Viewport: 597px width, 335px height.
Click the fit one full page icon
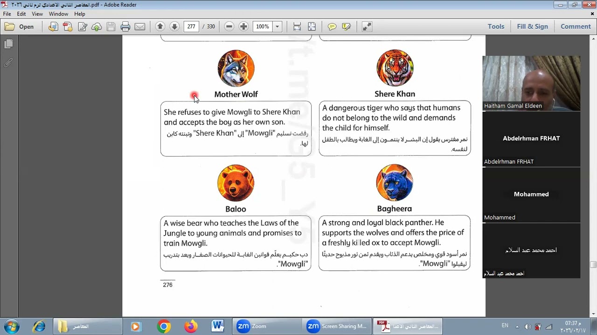pyautogui.click(x=312, y=27)
